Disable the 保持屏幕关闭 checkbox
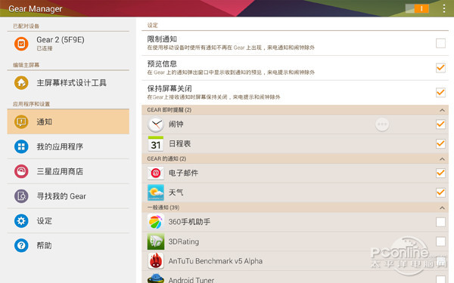The image size is (454, 283). click(x=440, y=92)
